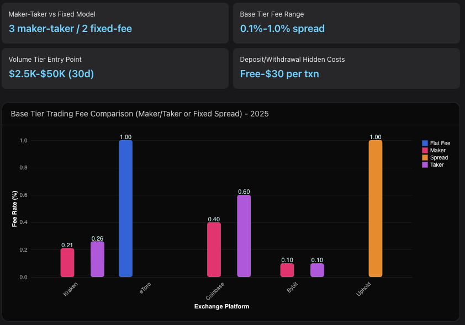Viewport: 465px width, 325px height.
Task: Toggle the Taker legend entry
Action: [433, 164]
